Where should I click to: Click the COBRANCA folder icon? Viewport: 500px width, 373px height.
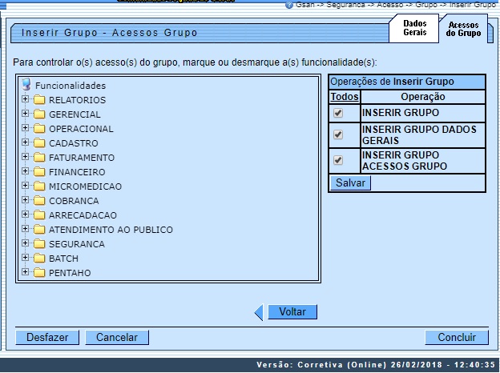[39, 201]
